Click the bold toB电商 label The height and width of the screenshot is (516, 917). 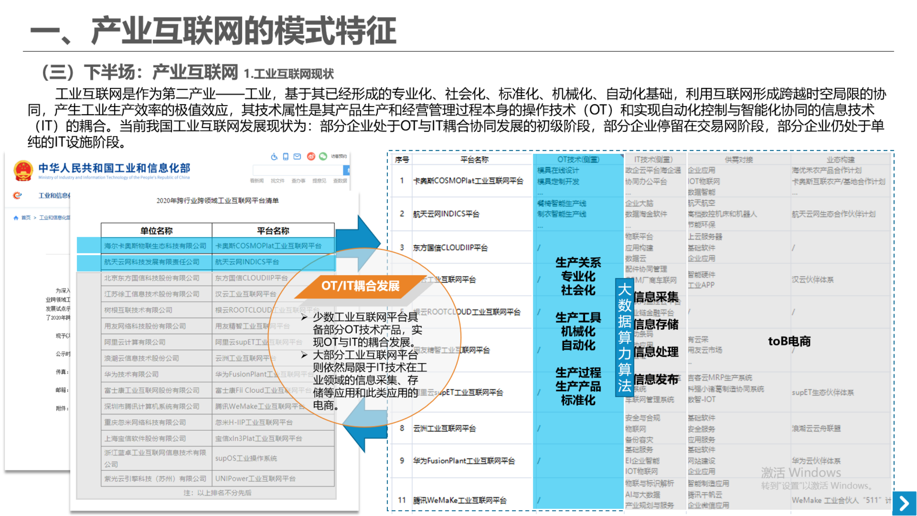tap(789, 341)
